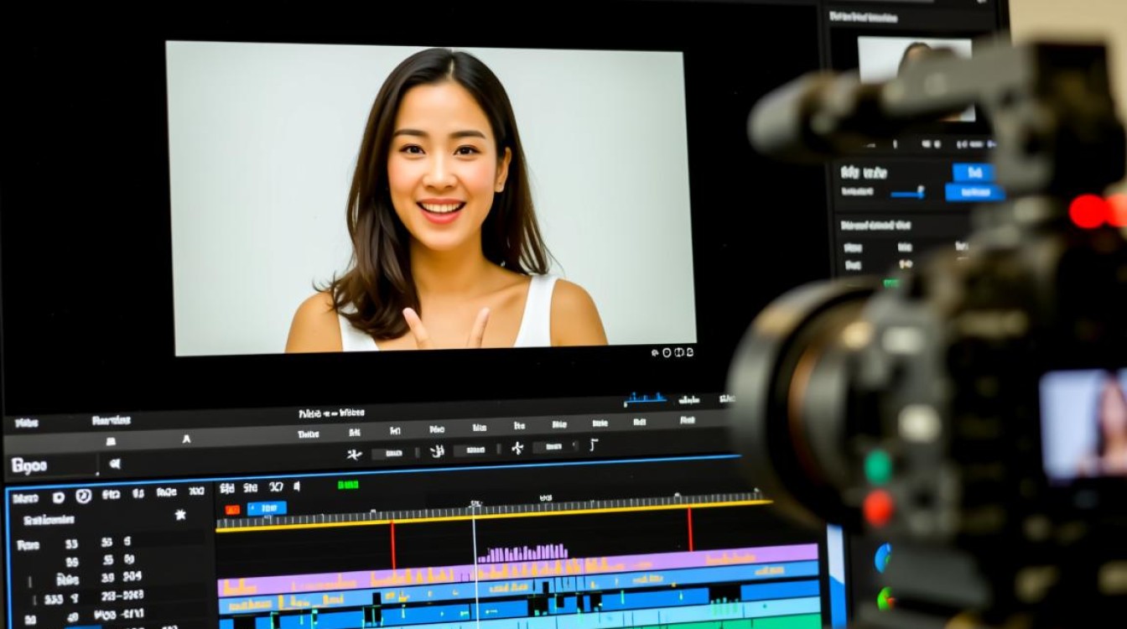Adjust the blue slider in the right panel
This screenshot has width=1127, height=629.
pyautogui.click(x=907, y=193)
